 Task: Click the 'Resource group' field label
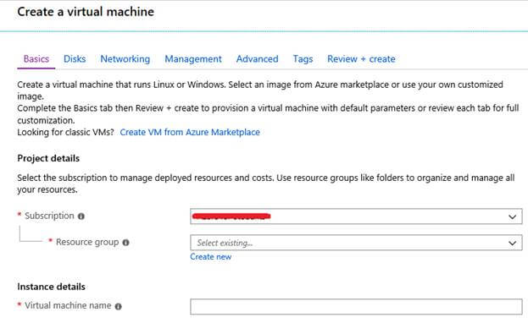[87, 242]
